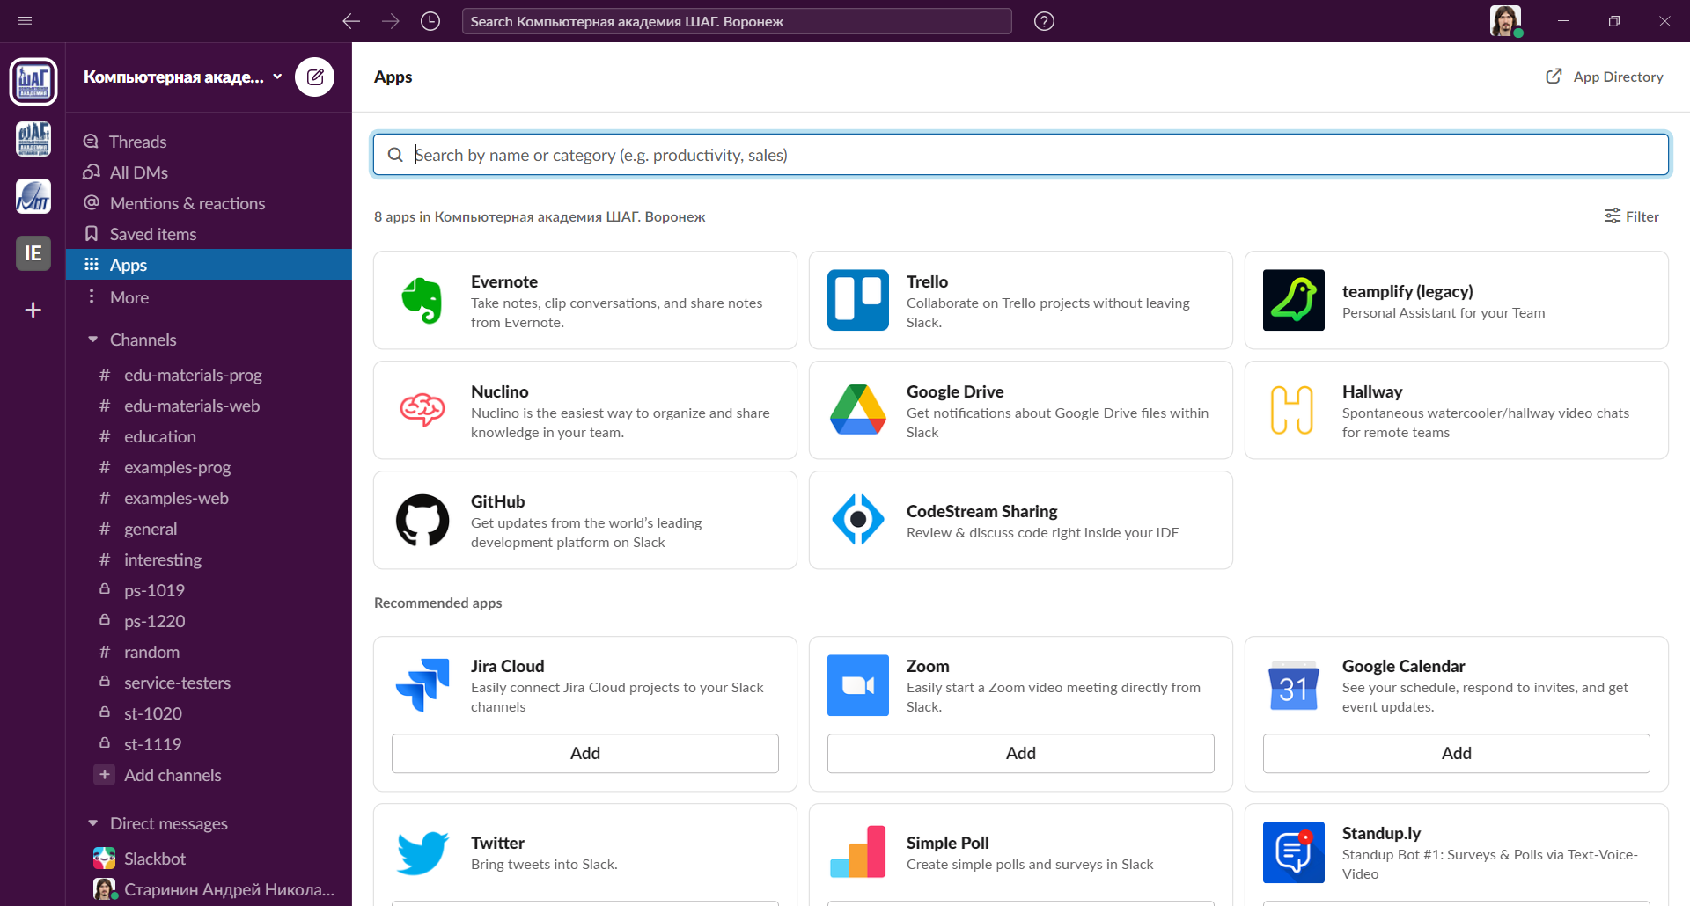
Task: Open the App Directory link
Action: (x=1605, y=77)
